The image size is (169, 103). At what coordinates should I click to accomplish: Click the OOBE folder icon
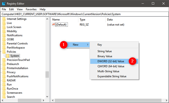[x=4, y=39]
